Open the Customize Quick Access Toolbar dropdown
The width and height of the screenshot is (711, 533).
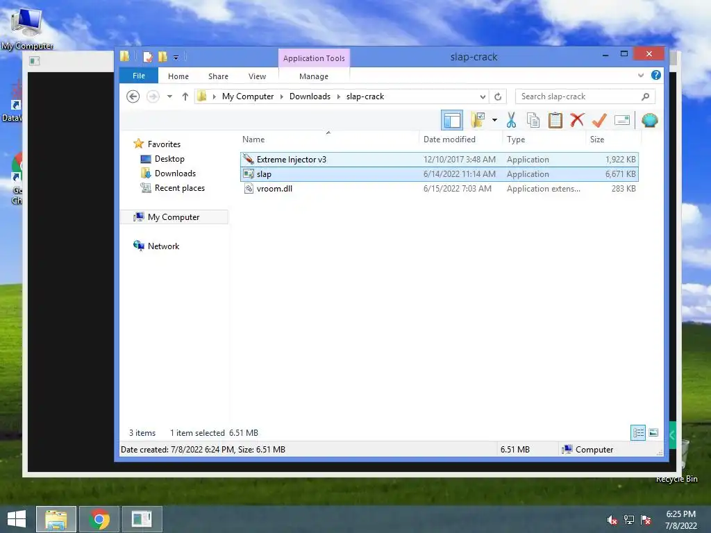(x=176, y=57)
